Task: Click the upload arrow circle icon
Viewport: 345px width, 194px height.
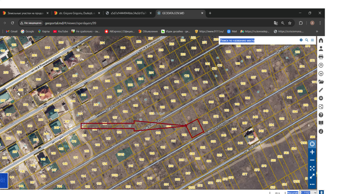Action: pos(321,65)
